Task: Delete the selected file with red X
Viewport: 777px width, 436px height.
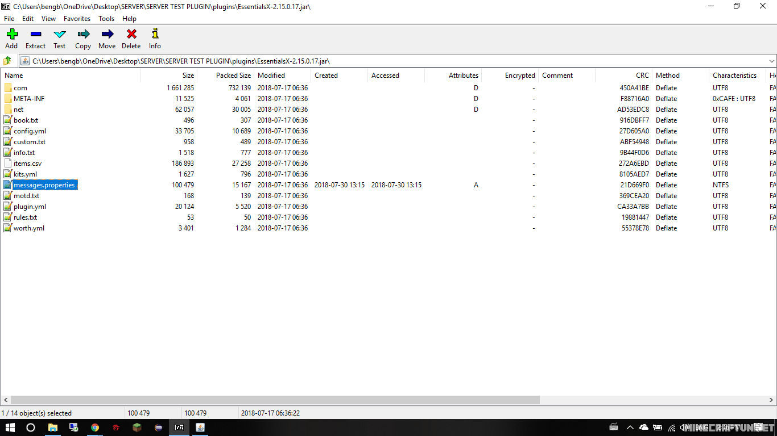Action: click(x=131, y=39)
